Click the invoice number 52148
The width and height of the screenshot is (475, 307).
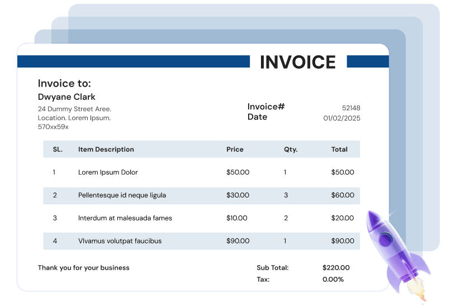[351, 108]
